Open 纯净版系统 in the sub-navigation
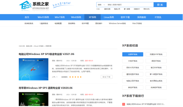 pyautogui.click(x=29, y=23)
